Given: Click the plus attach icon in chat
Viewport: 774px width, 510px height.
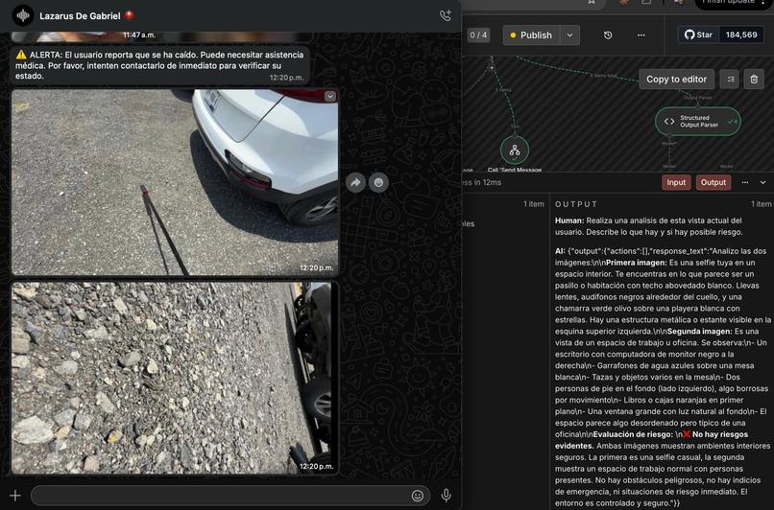Looking at the screenshot, I should 15,496.
